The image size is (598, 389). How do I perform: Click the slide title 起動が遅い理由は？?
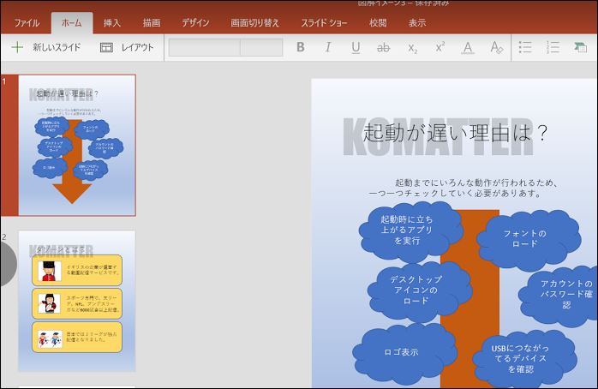(x=456, y=133)
